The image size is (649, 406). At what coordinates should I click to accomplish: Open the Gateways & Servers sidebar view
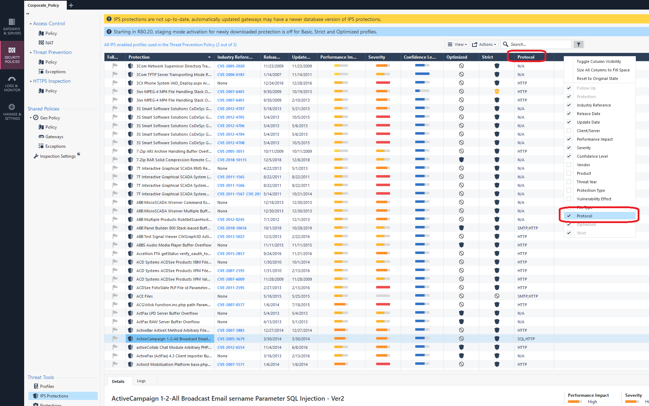tap(12, 27)
